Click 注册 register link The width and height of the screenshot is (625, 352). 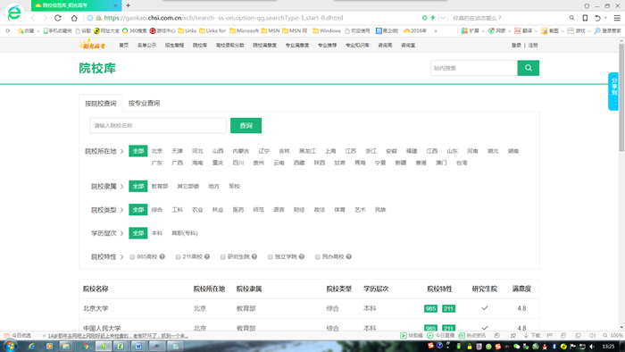coord(533,46)
